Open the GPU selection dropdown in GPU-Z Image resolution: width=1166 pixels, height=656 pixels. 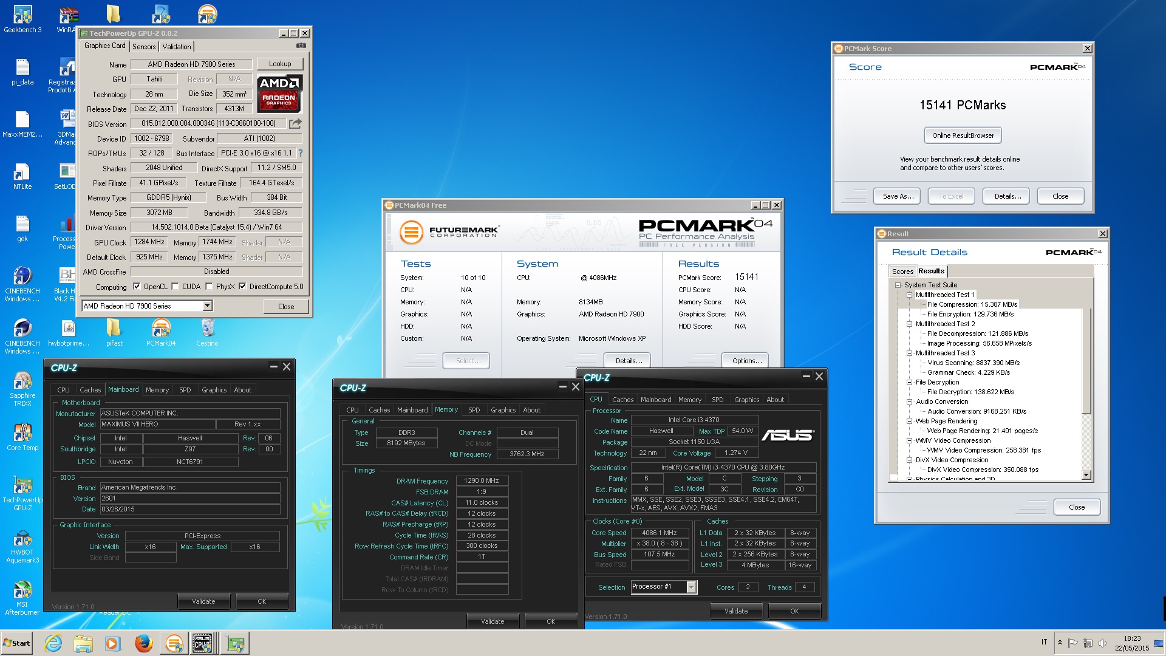coord(208,306)
